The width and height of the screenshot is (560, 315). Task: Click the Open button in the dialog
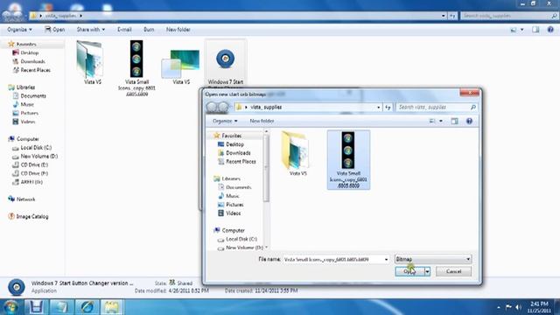pos(409,271)
